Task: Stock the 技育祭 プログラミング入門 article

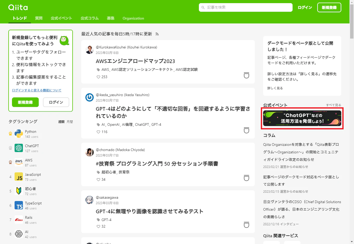Action: (246, 178)
